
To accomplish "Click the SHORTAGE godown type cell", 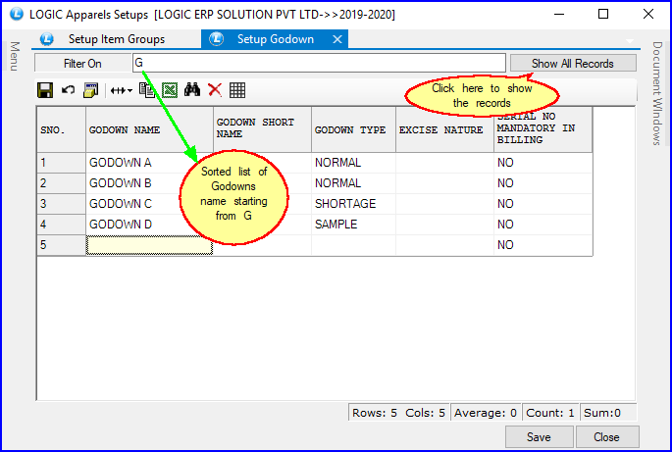I will [x=353, y=204].
